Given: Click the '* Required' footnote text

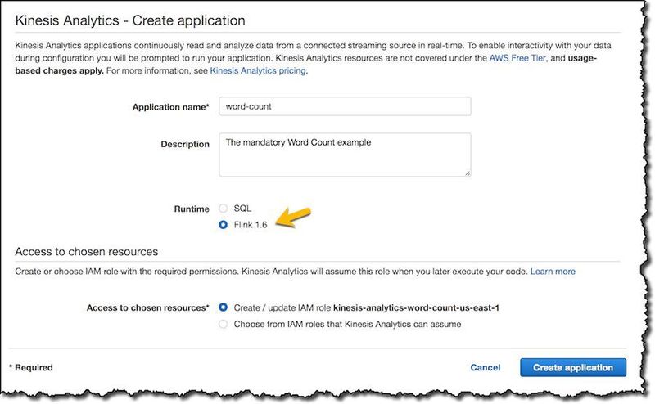Looking at the screenshot, I should (31, 368).
